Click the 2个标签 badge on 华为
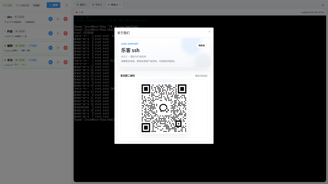328x184 pixels. click(33, 60)
